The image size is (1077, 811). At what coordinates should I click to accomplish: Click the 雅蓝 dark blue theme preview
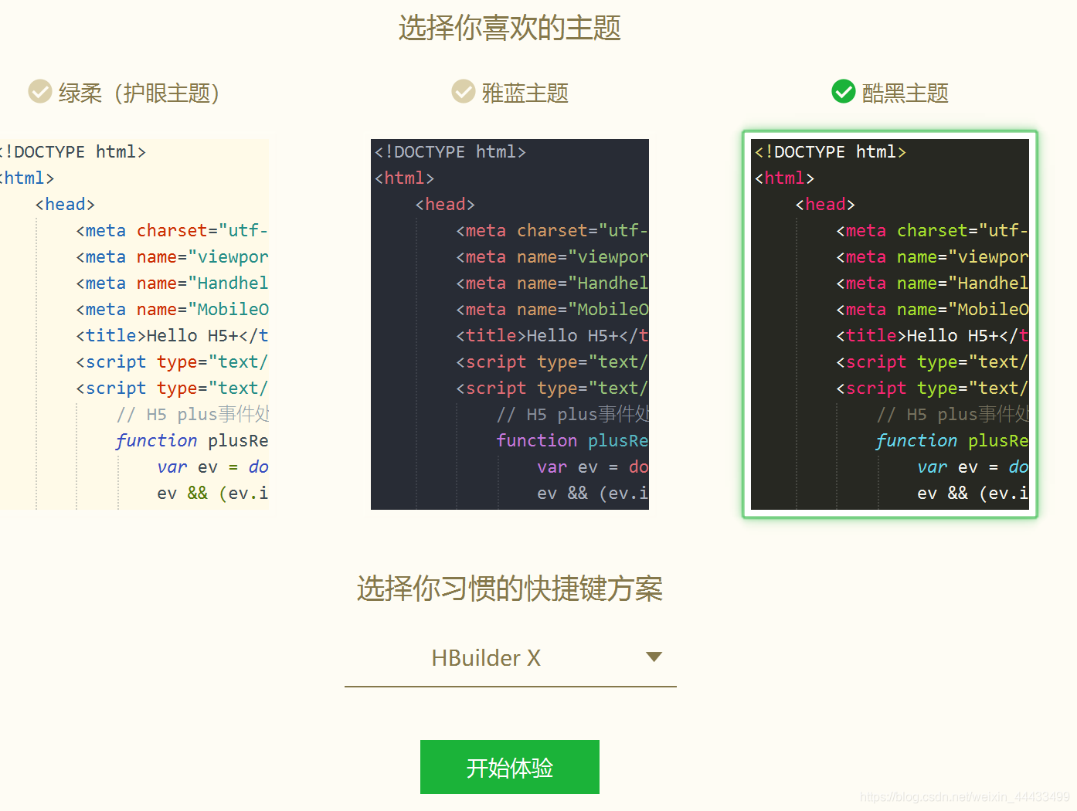tap(510, 324)
